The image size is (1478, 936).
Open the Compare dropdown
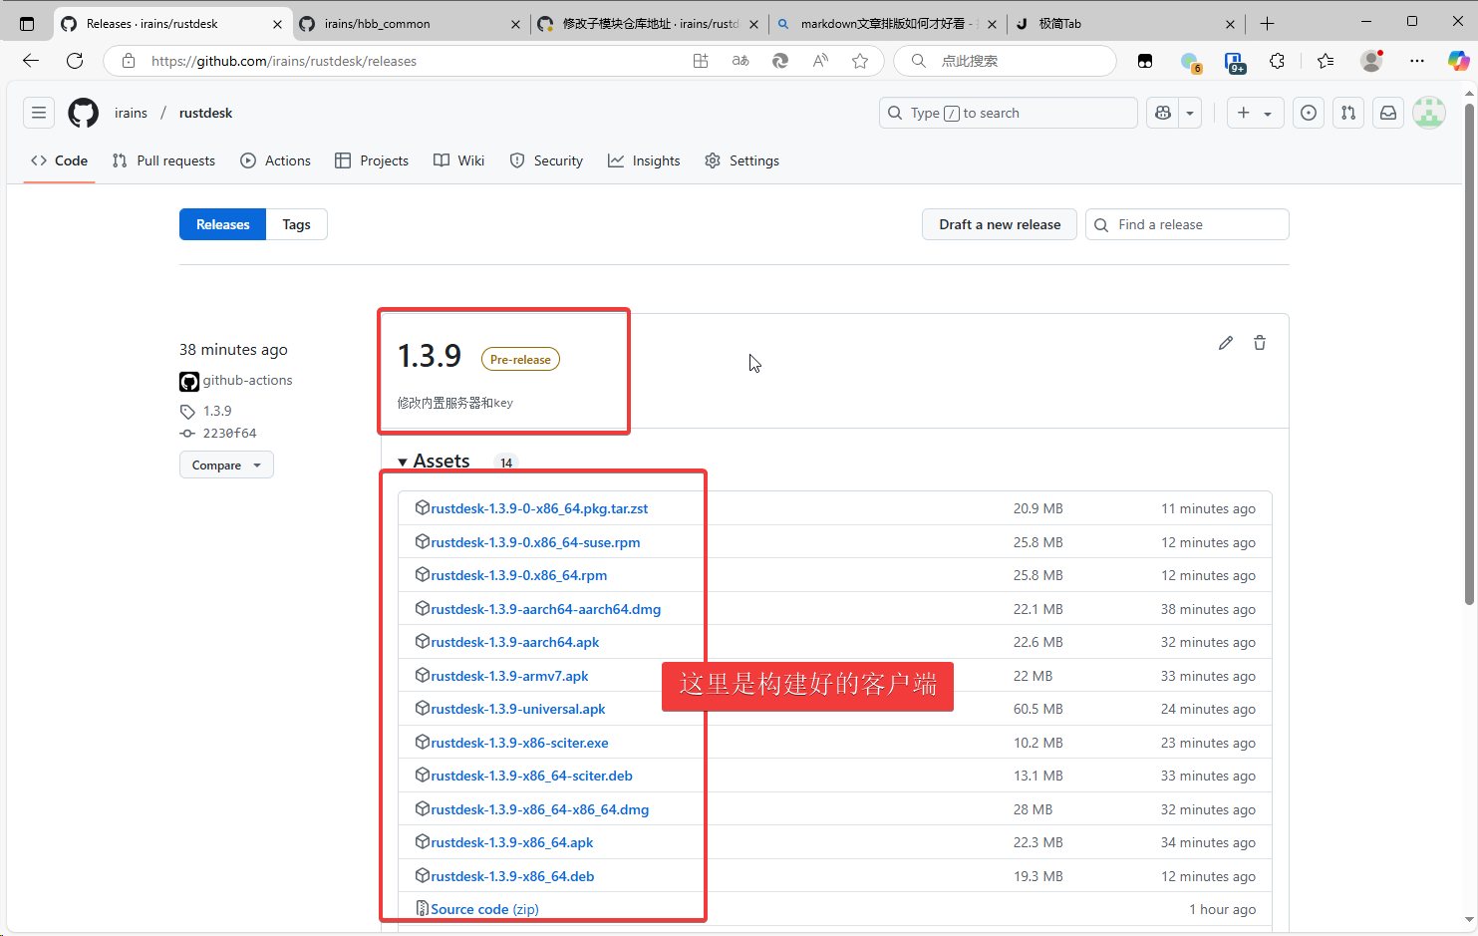(226, 466)
